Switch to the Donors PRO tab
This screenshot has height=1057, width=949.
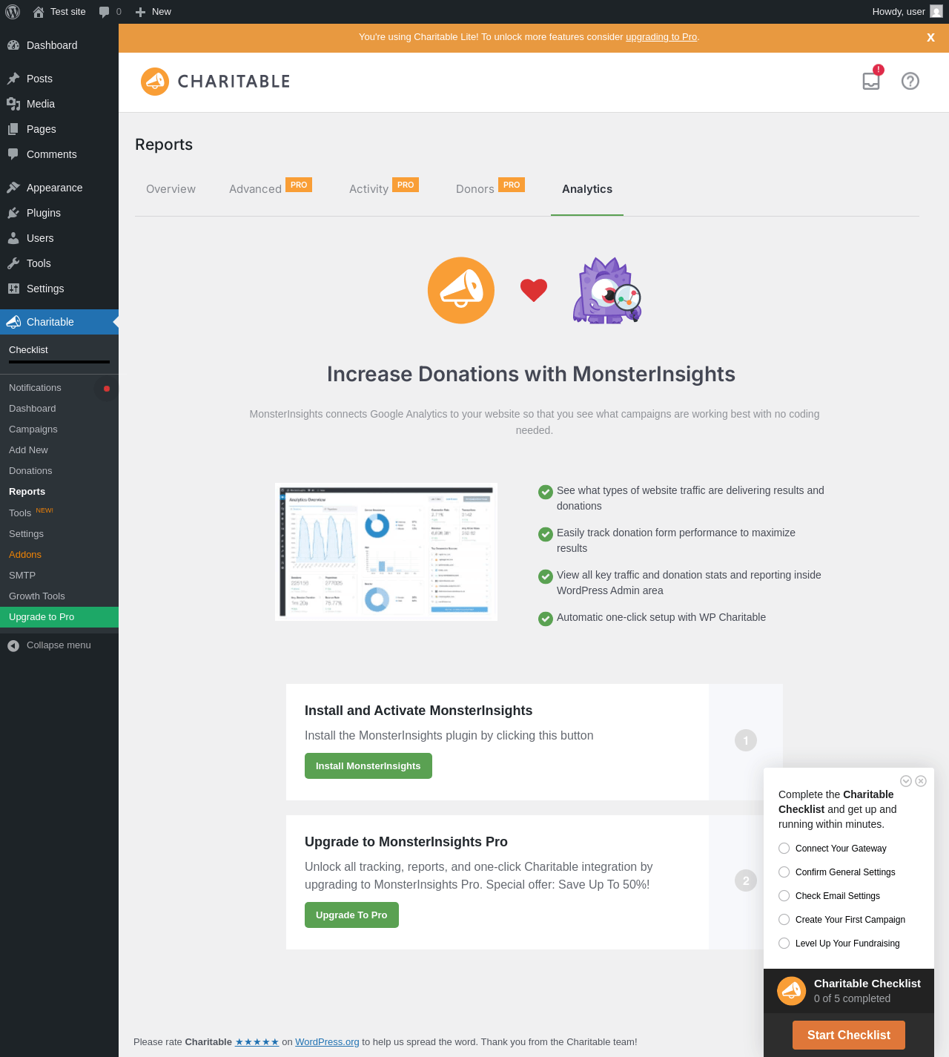(x=490, y=189)
